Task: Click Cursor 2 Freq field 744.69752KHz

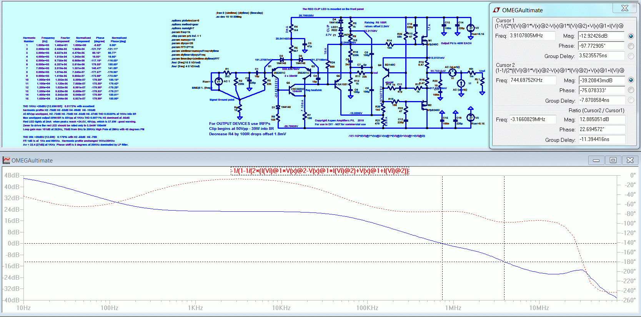Action: (x=533, y=80)
